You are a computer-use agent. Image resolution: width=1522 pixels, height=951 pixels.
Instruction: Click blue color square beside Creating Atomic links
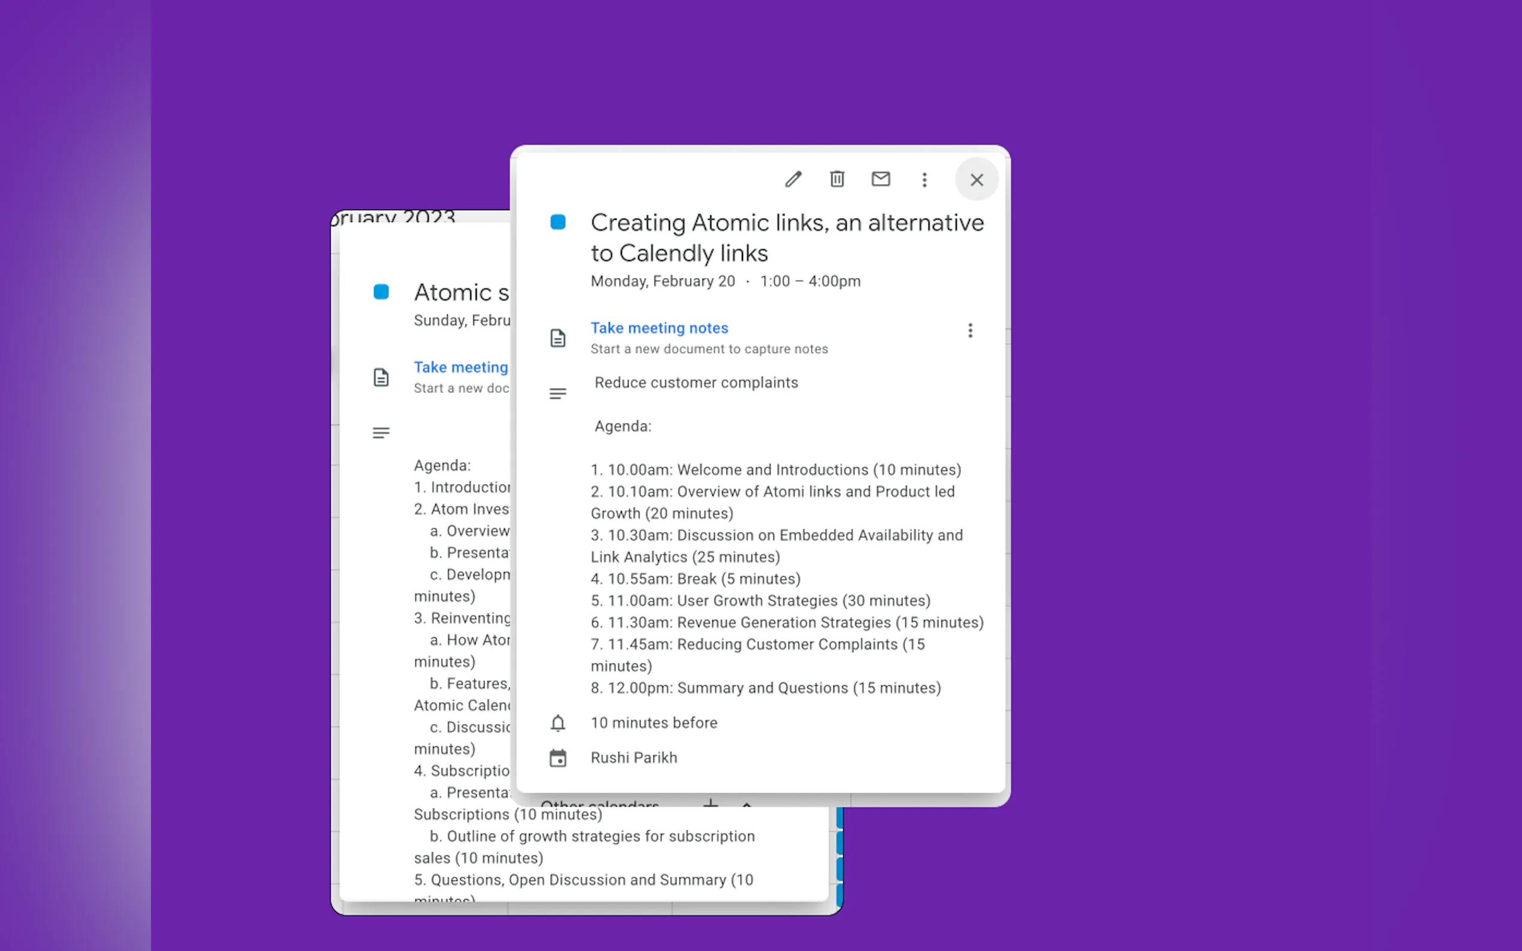click(x=557, y=222)
